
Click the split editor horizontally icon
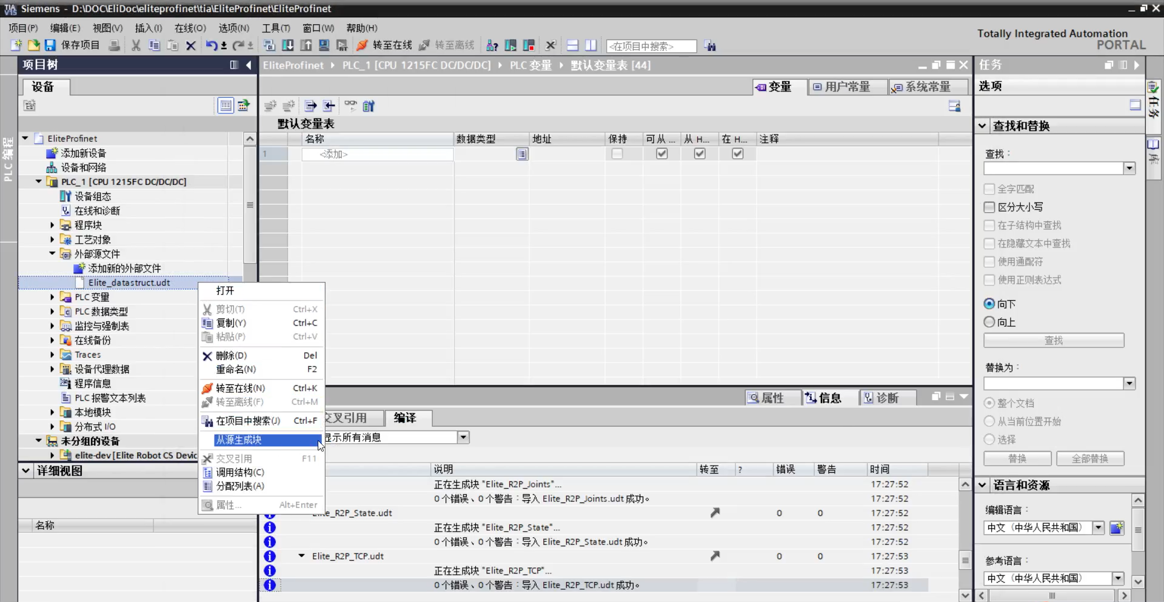[x=572, y=45]
